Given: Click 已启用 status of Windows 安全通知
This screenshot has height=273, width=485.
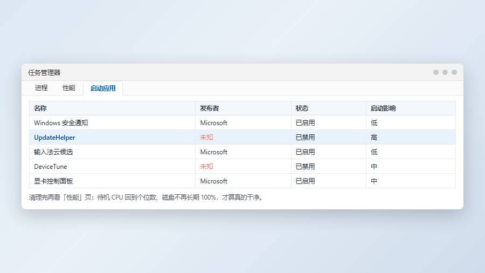Looking at the screenshot, I should 306,123.
